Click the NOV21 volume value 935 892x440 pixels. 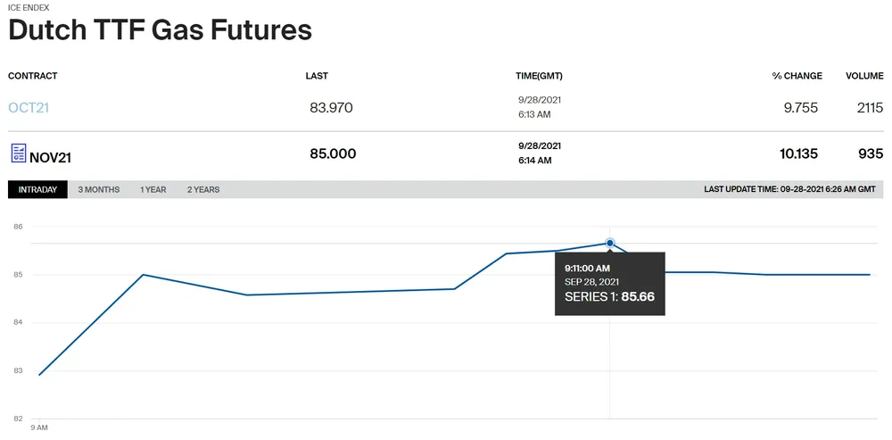870,154
